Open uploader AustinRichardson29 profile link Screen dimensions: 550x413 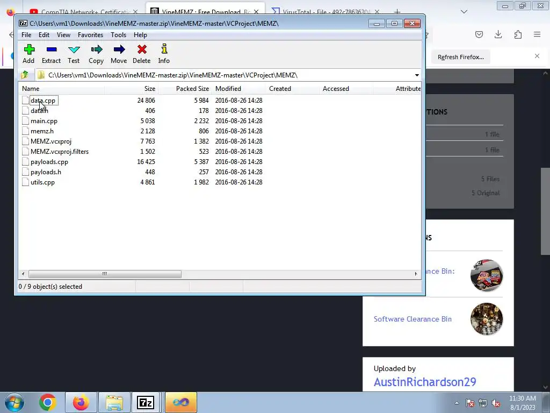pyautogui.click(x=425, y=382)
